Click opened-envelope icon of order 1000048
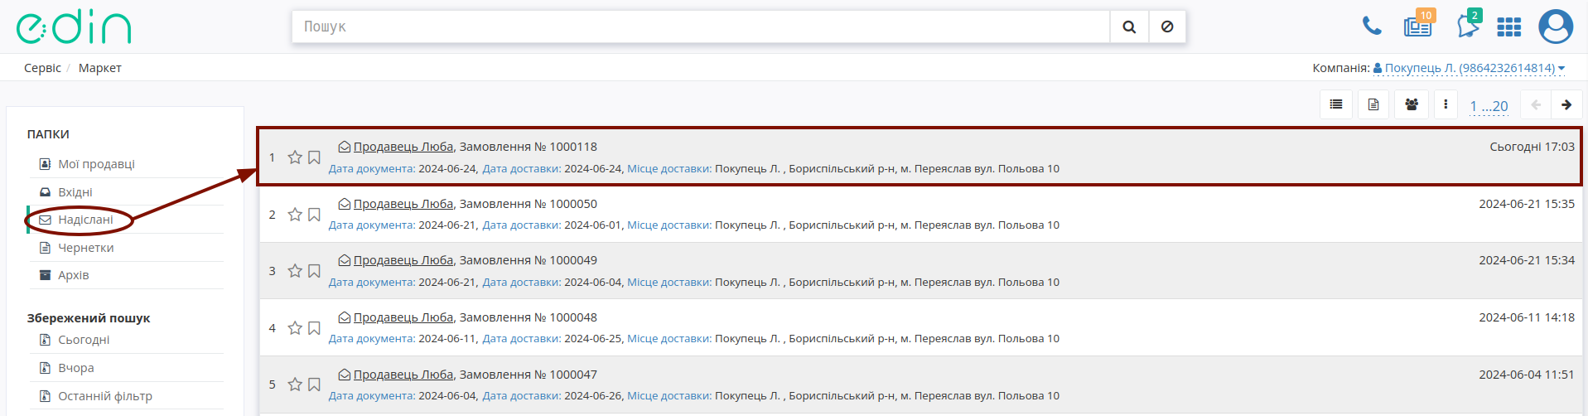Viewport: 1588px width, 416px height. (x=345, y=317)
